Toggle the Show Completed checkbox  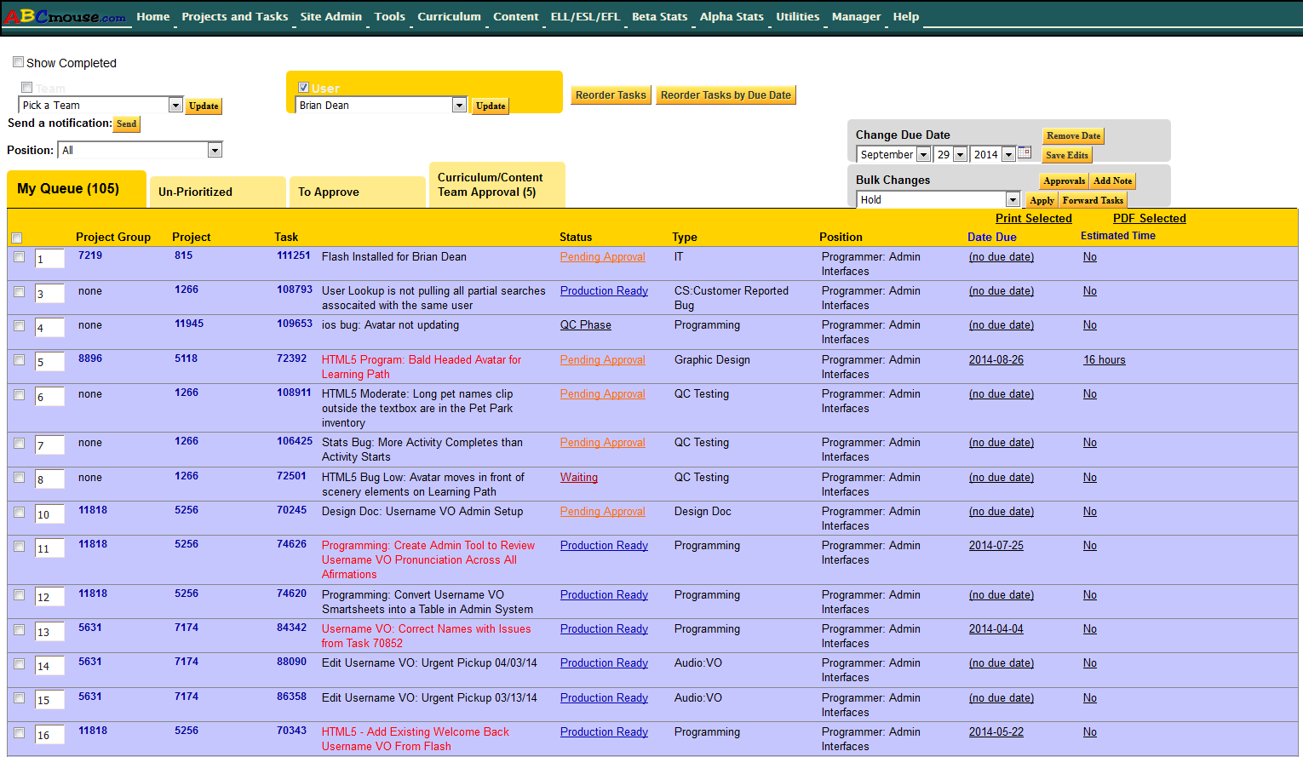point(18,62)
